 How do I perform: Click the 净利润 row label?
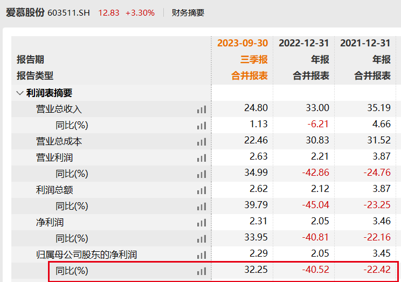[50, 222]
